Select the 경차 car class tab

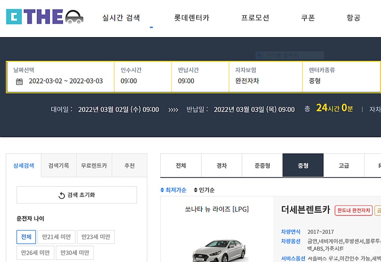[222, 165]
